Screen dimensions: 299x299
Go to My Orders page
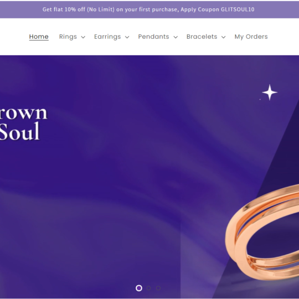(251, 37)
